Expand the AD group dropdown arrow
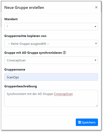103x132 pixels. click(x=95, y=60)
